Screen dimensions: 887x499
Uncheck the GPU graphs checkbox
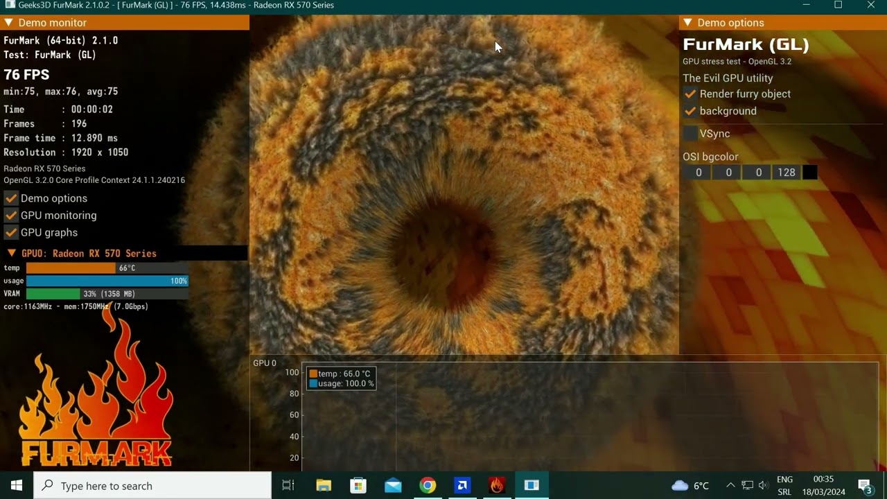point(11,233)
